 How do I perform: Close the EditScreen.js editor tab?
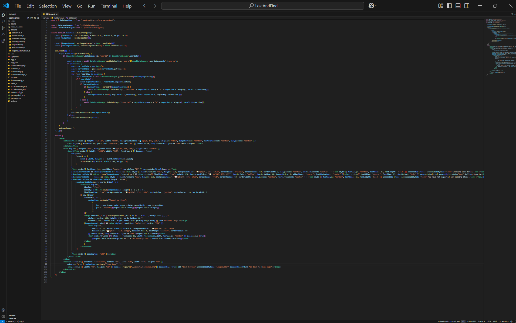[x=57, y=14]
